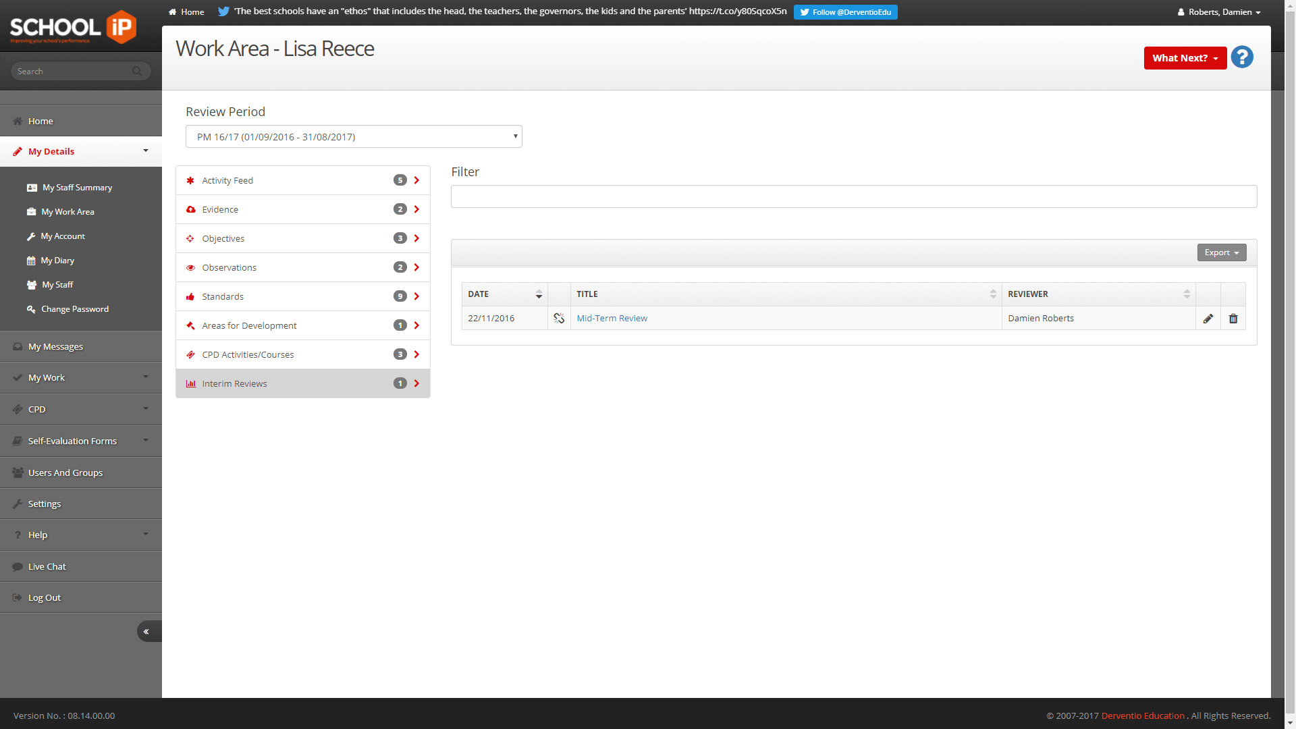This screenshot has width=1296, height=729.
Task: Open the Mid-Term Review link
Action: click(x=612, y=319)
